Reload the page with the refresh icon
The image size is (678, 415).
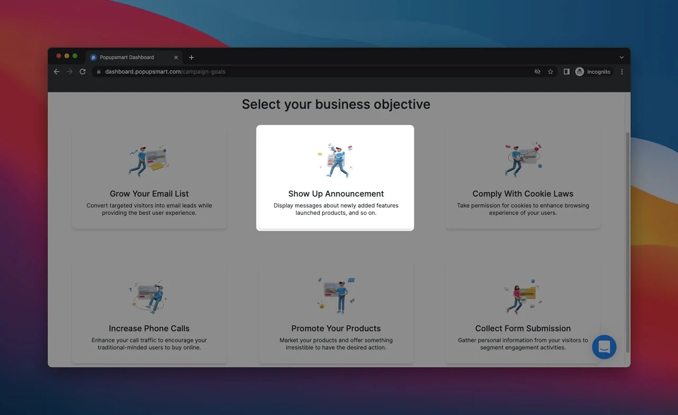pyautogui.click(x=83, y=71)
